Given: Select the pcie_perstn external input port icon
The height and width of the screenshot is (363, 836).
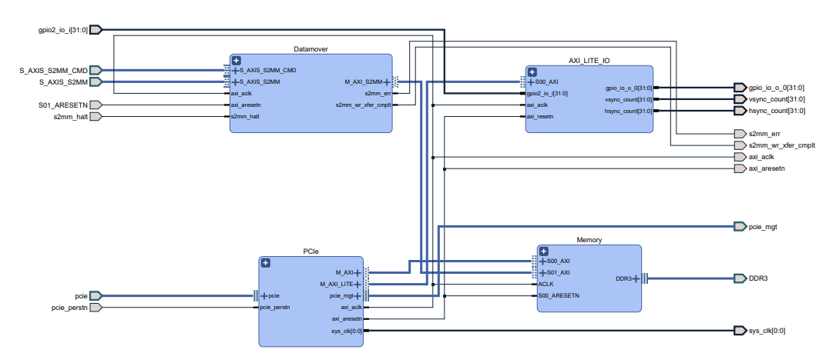Looking at the screenshot, I should point(96,308).
